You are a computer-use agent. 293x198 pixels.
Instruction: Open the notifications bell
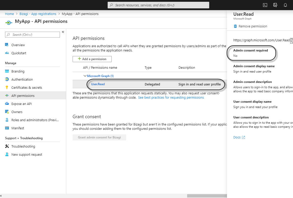click(x=285, y=5)
